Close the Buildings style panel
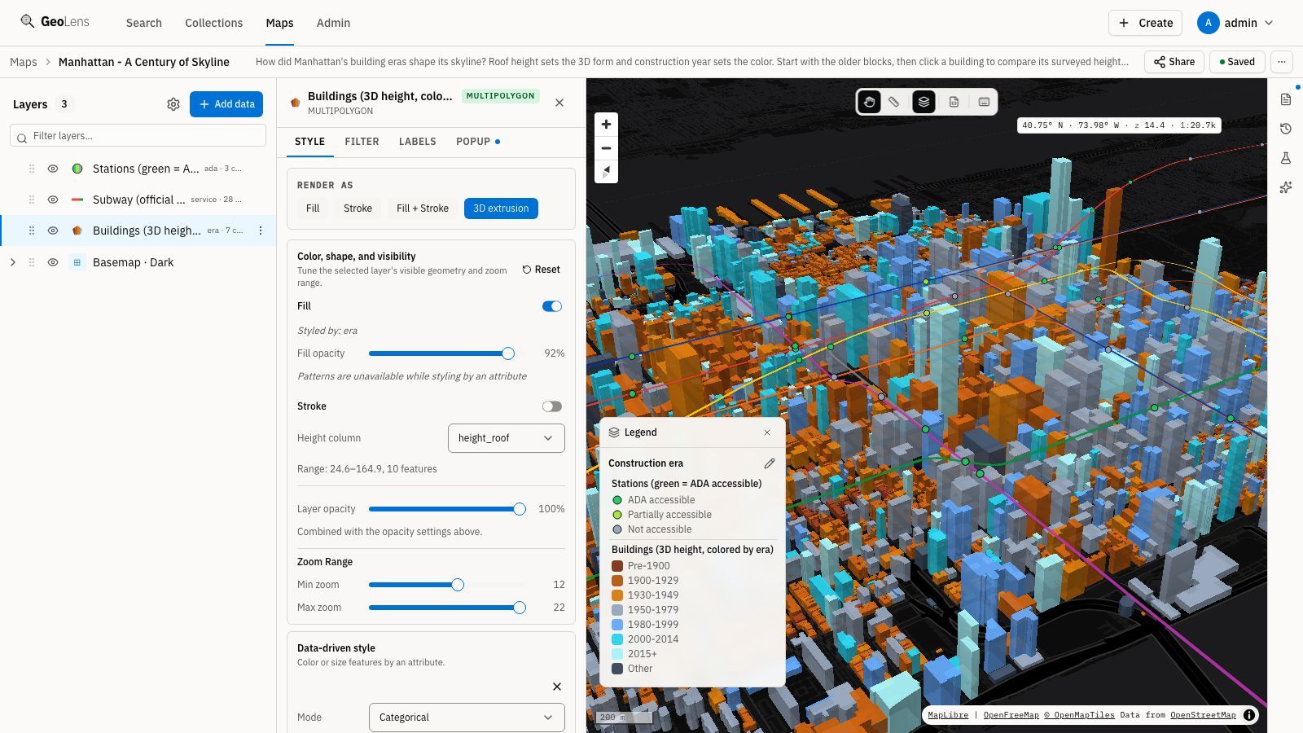The height and width of the screenshot is (733, 1303). 559,103
